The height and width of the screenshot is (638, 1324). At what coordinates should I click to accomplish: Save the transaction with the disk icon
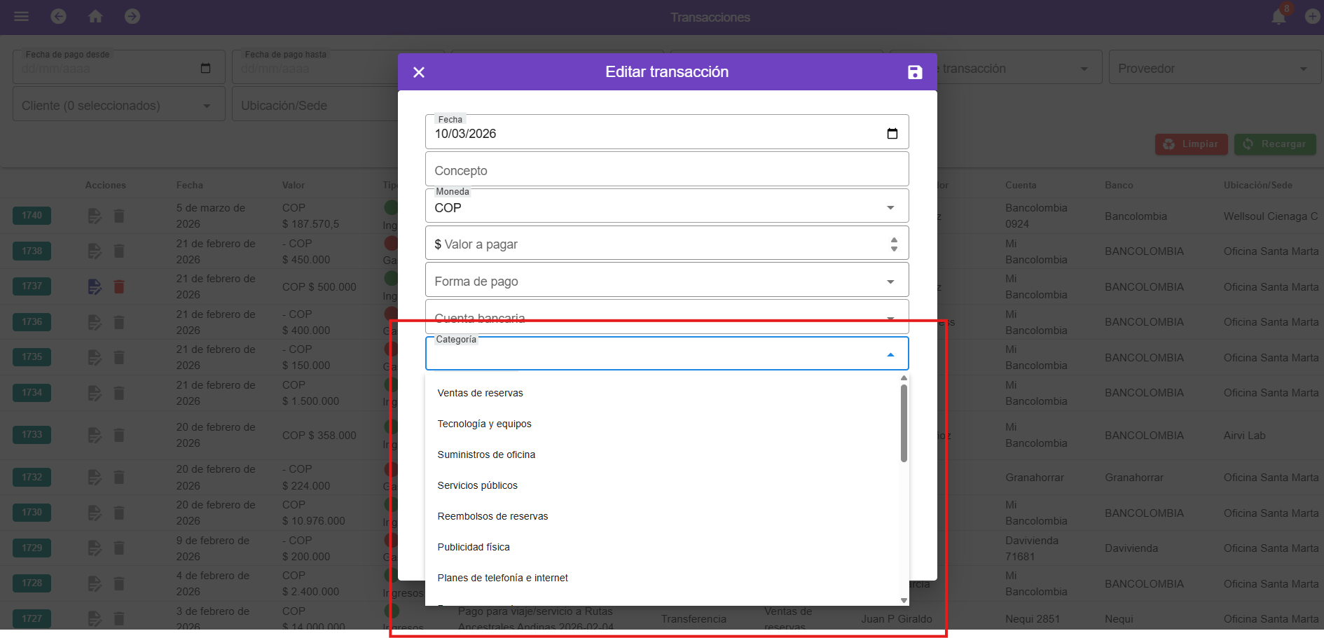coord(914,72)
